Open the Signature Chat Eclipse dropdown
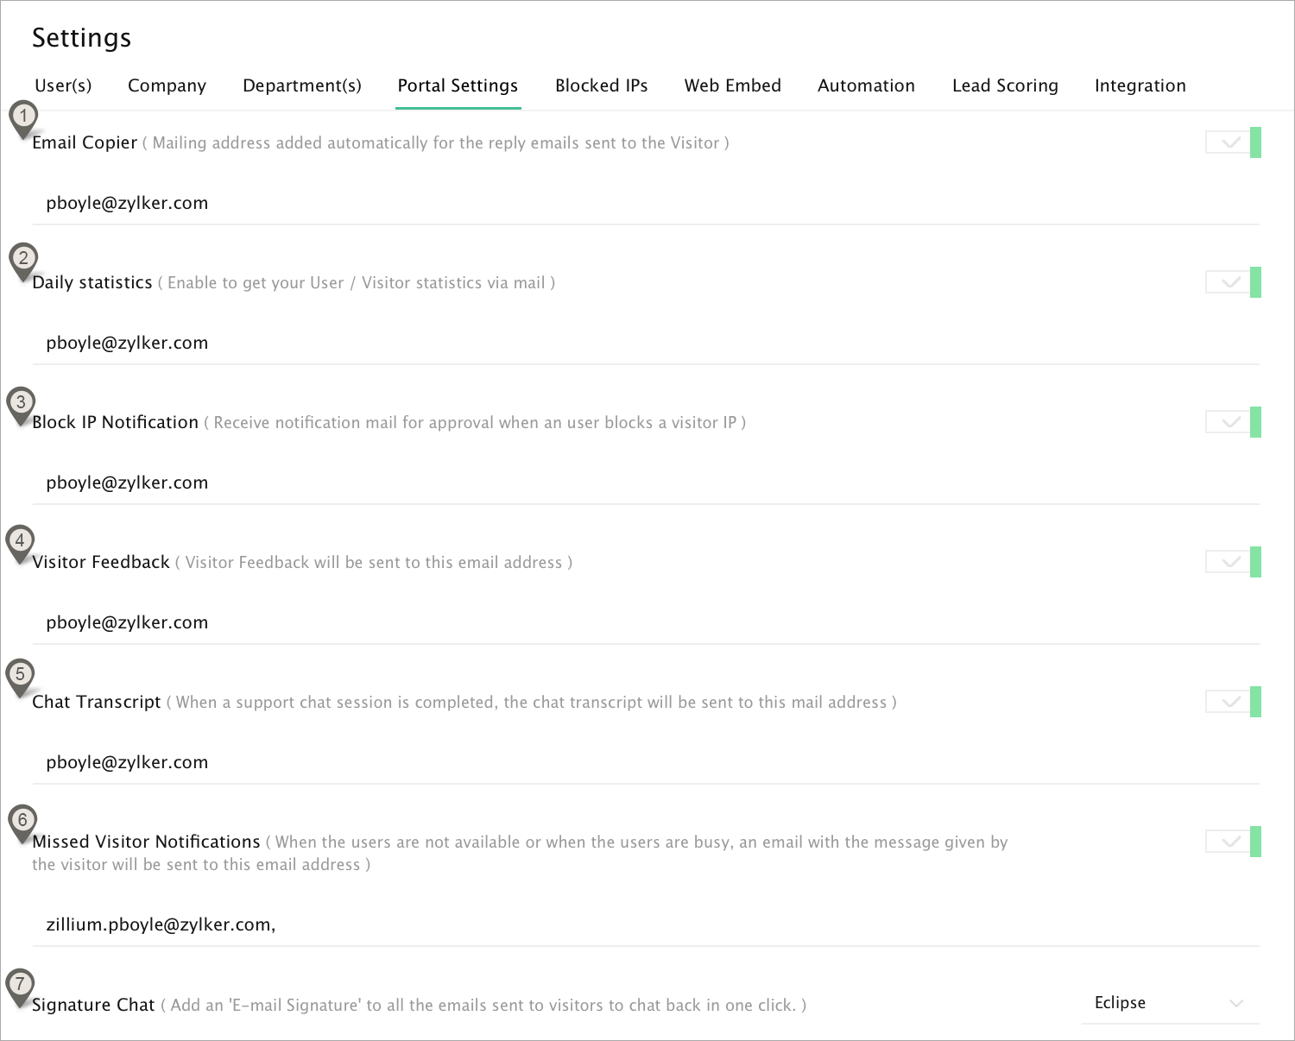The width and height of the screenshot is (1295, 1041). [x=1169, y=1003]
